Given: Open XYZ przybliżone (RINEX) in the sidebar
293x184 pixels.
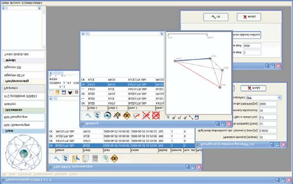Looking at the screenshot, I should tap(23, 96).
